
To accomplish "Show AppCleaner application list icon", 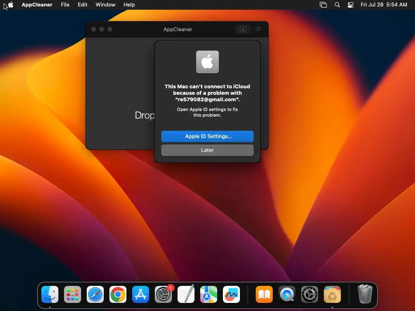I will (258, 29).
